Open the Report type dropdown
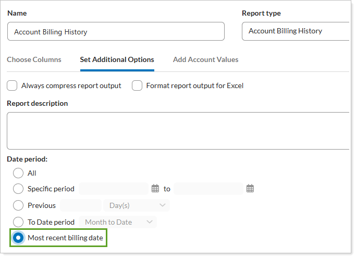The height and width of the screenshot is (258, 356). click(x=297, y=31)
